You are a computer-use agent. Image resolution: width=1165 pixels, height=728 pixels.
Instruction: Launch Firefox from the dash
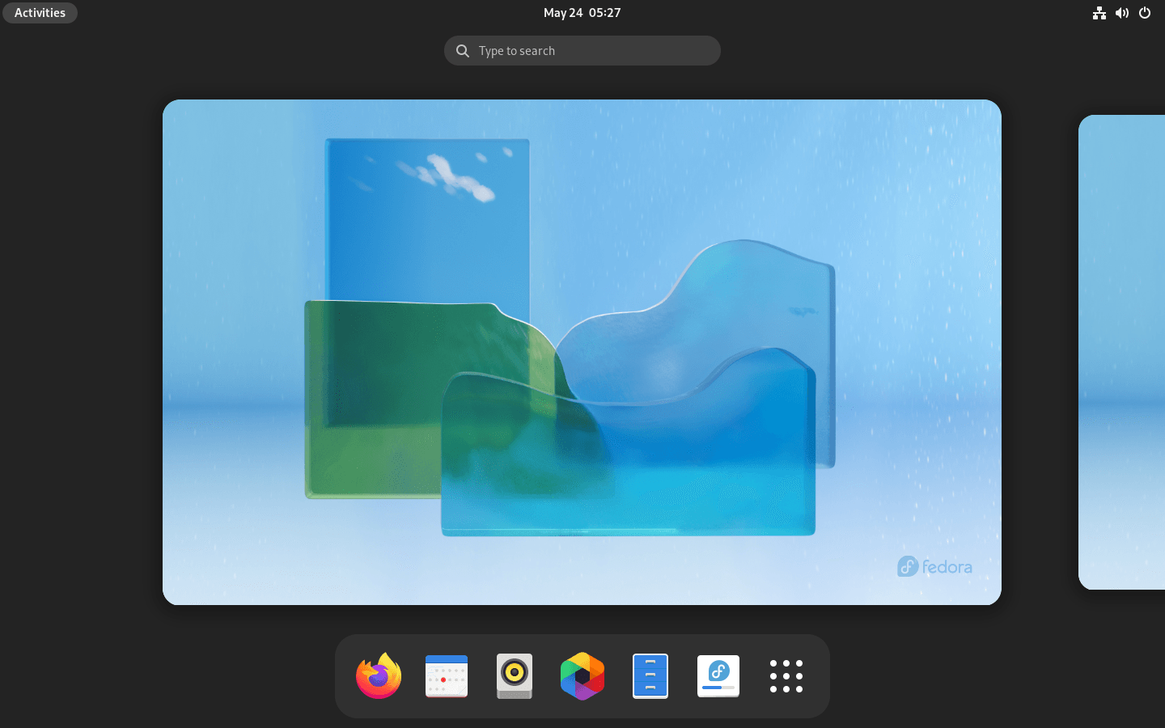pos(379,676)
